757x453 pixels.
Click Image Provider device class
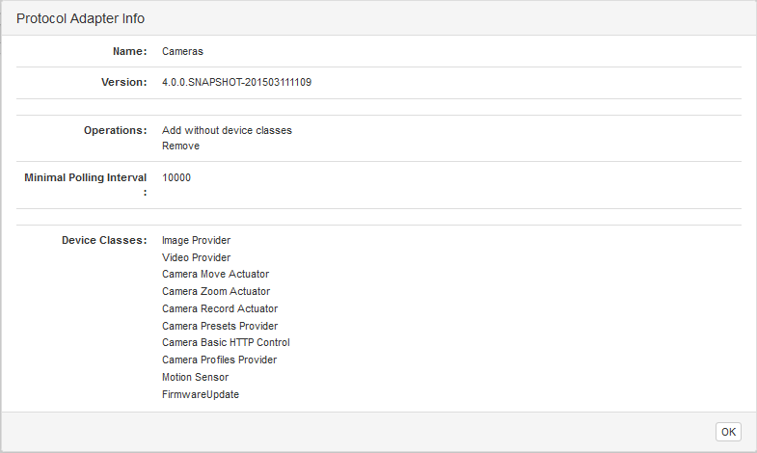click(x=196, y=240)
